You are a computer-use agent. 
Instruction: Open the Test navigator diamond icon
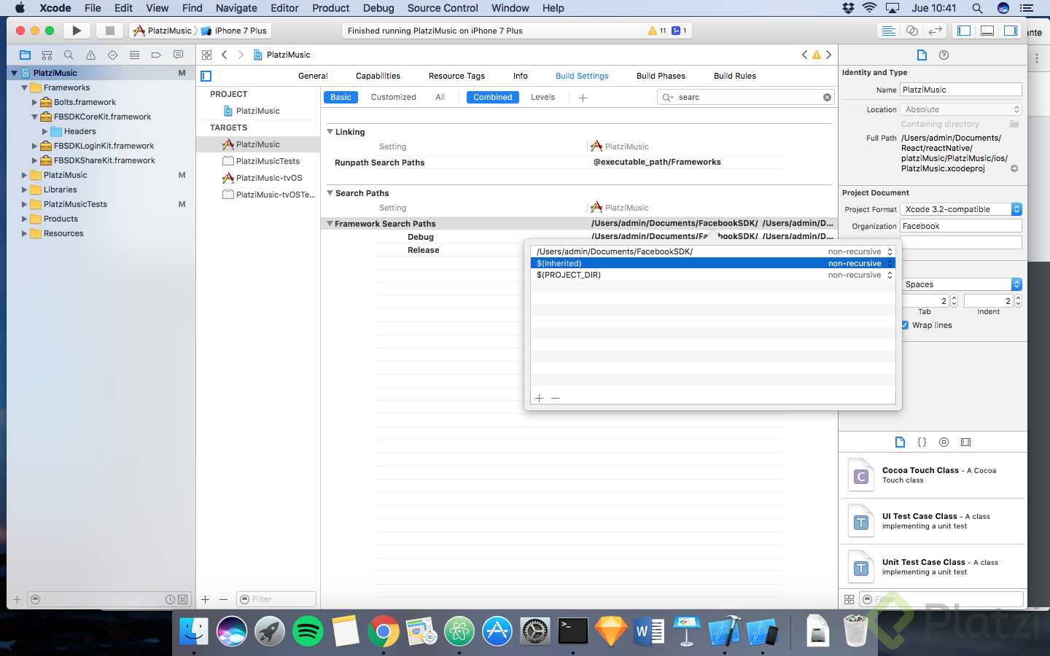tap(112, 55)
